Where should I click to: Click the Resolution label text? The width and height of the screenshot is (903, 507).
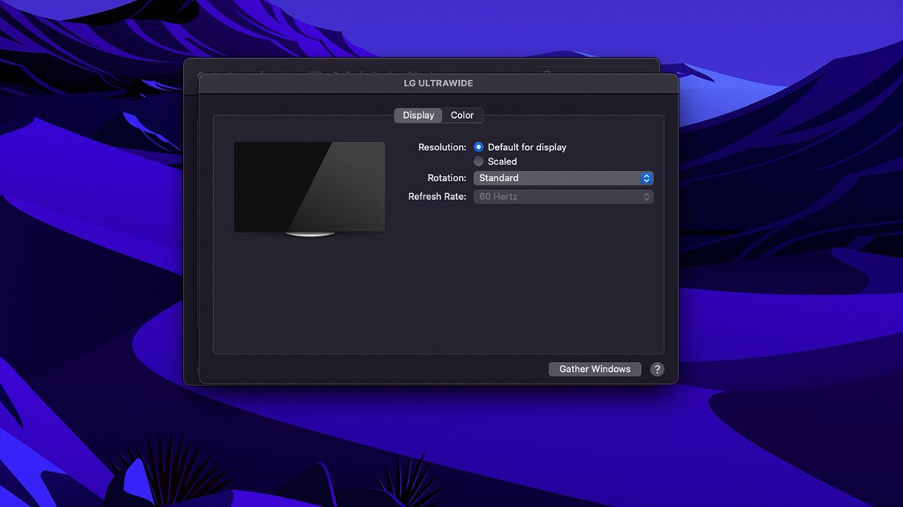tap(442, 148)
